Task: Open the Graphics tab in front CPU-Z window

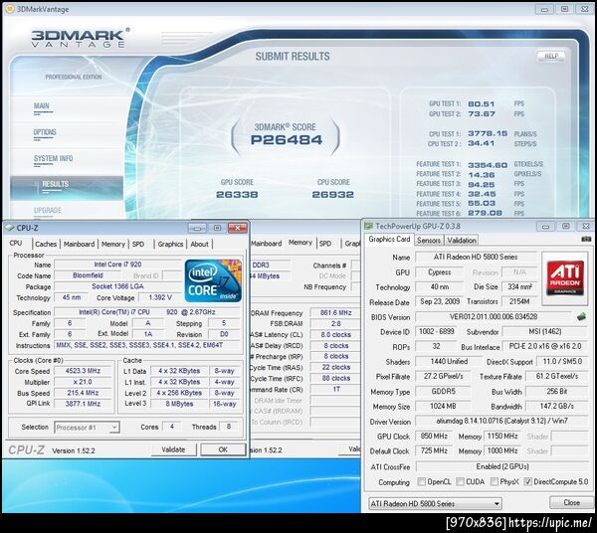Action: (x=170, y=244)
